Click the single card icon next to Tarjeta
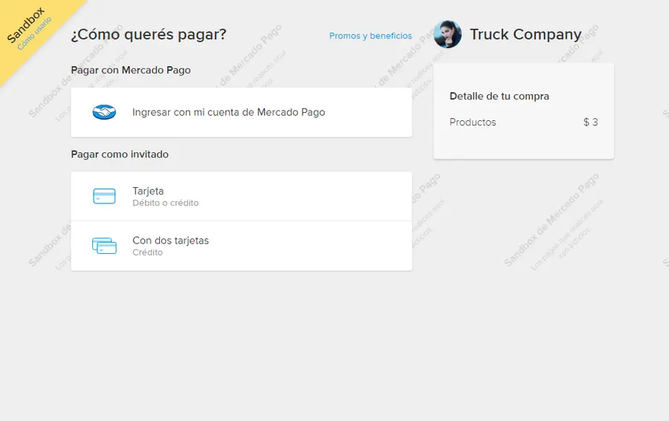 (x=104, y=196)
